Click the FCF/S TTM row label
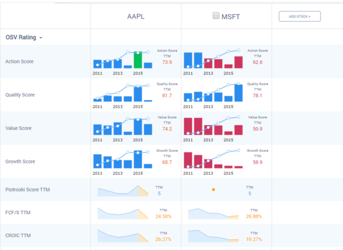343x250 pixels. 18,213
